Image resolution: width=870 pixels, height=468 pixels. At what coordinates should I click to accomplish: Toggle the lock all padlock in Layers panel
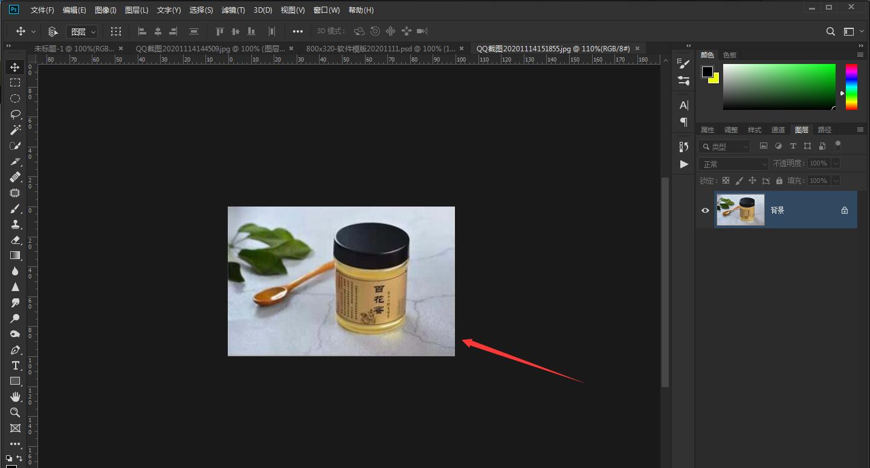pos(779,180)
